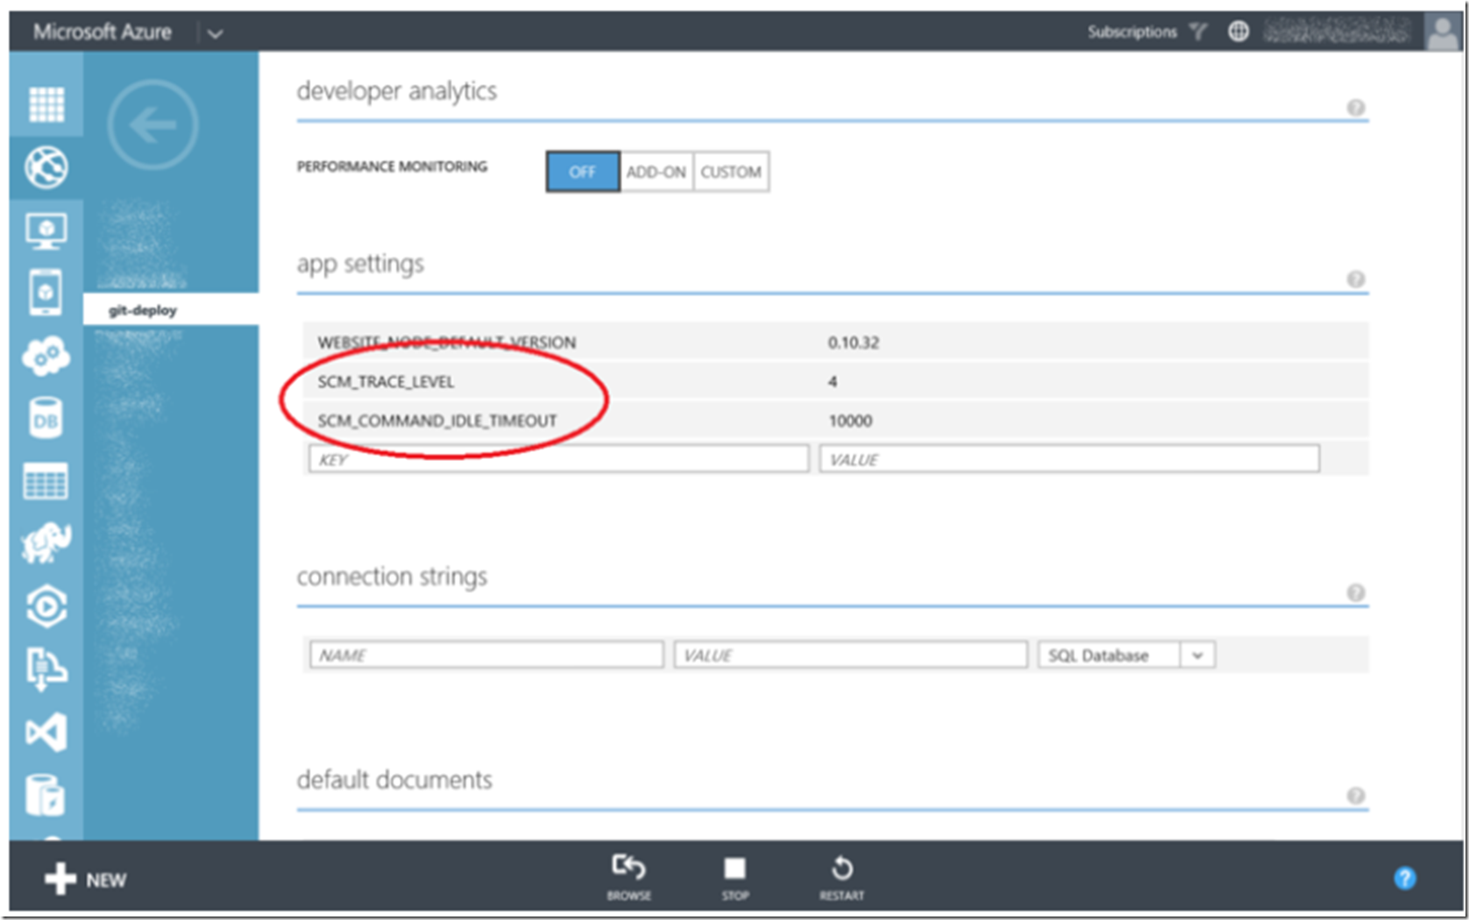Click the NEW button

pyautogui.click(x=86, y=879)
